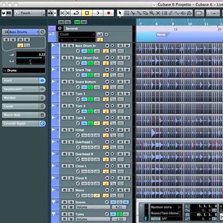Open the Controlli Rapidi inspector section
The image size is (223, 223).
(24, 123)
